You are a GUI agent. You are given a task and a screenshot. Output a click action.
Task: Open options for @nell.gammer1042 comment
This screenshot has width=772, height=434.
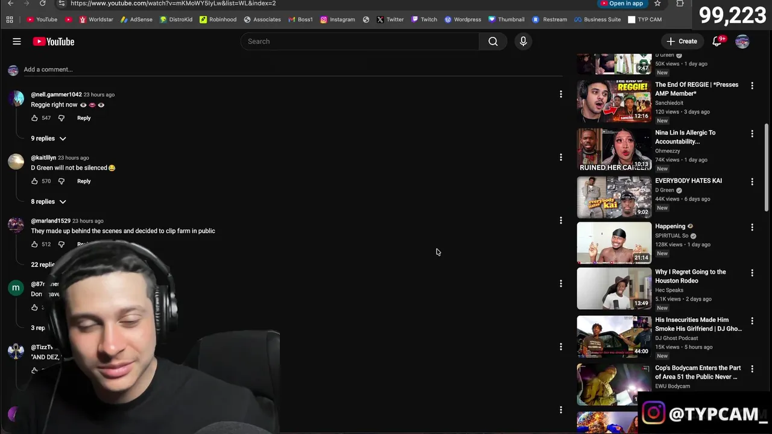coord(561,94)
